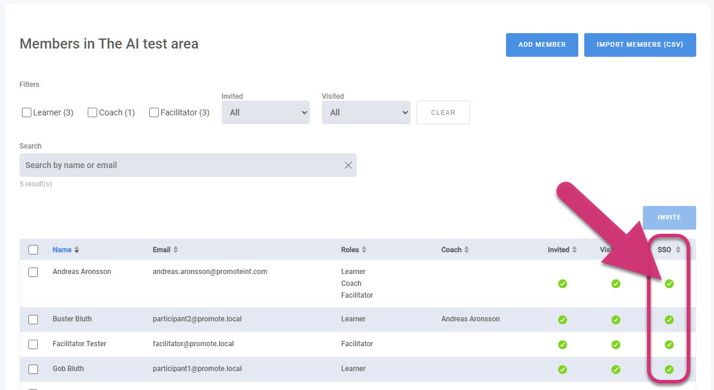Viewport: 714px width, 390px height.
Task: Open the Invited filter dropdown
Action: pyautogui.click(x=265, y=112)
